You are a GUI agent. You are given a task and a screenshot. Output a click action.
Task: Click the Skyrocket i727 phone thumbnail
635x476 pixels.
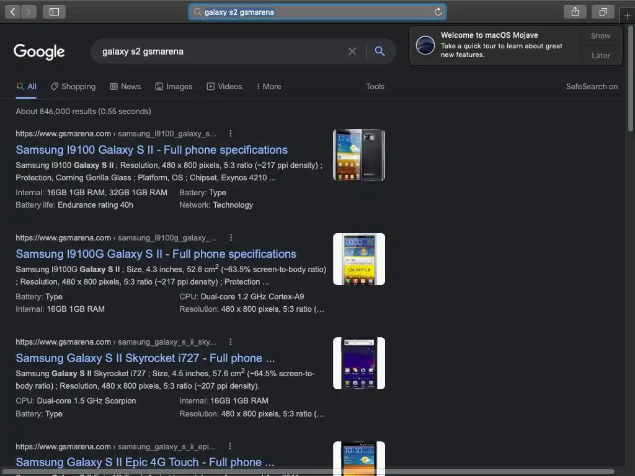click(x=359, y=363)
